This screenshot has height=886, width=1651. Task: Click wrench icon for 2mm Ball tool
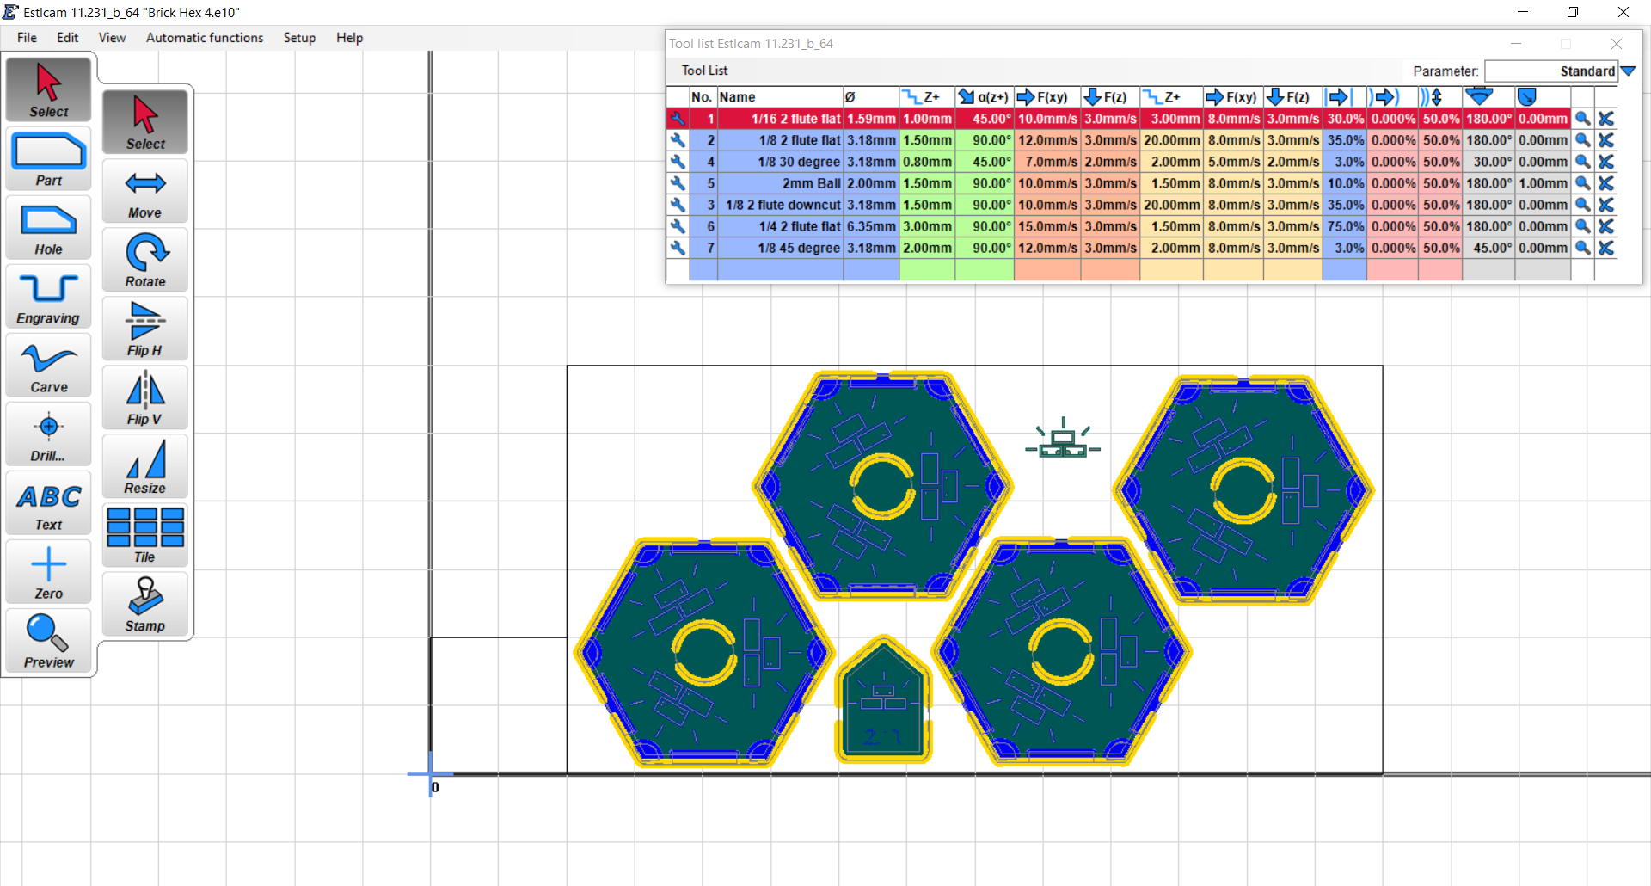(x=678, y=183)
